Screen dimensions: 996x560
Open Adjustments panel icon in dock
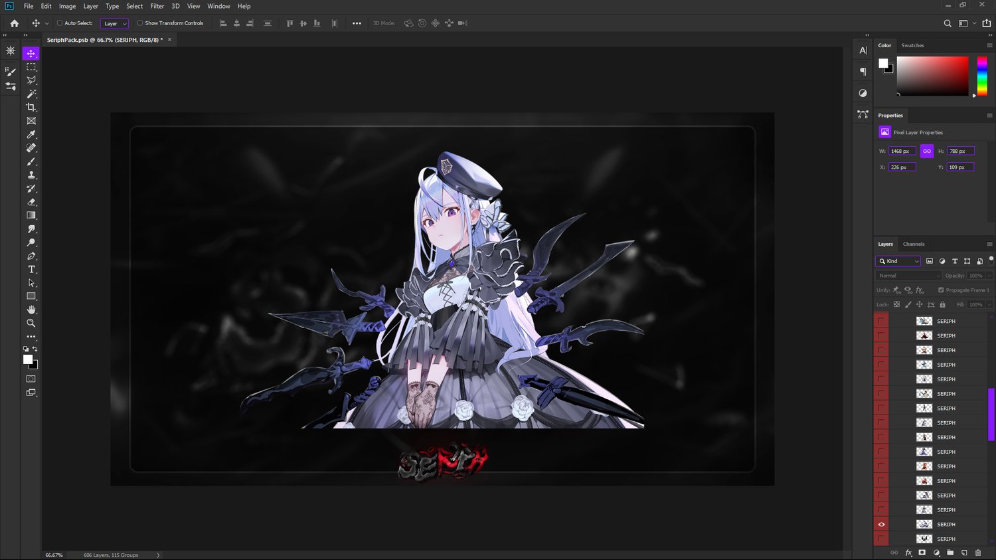863,93
